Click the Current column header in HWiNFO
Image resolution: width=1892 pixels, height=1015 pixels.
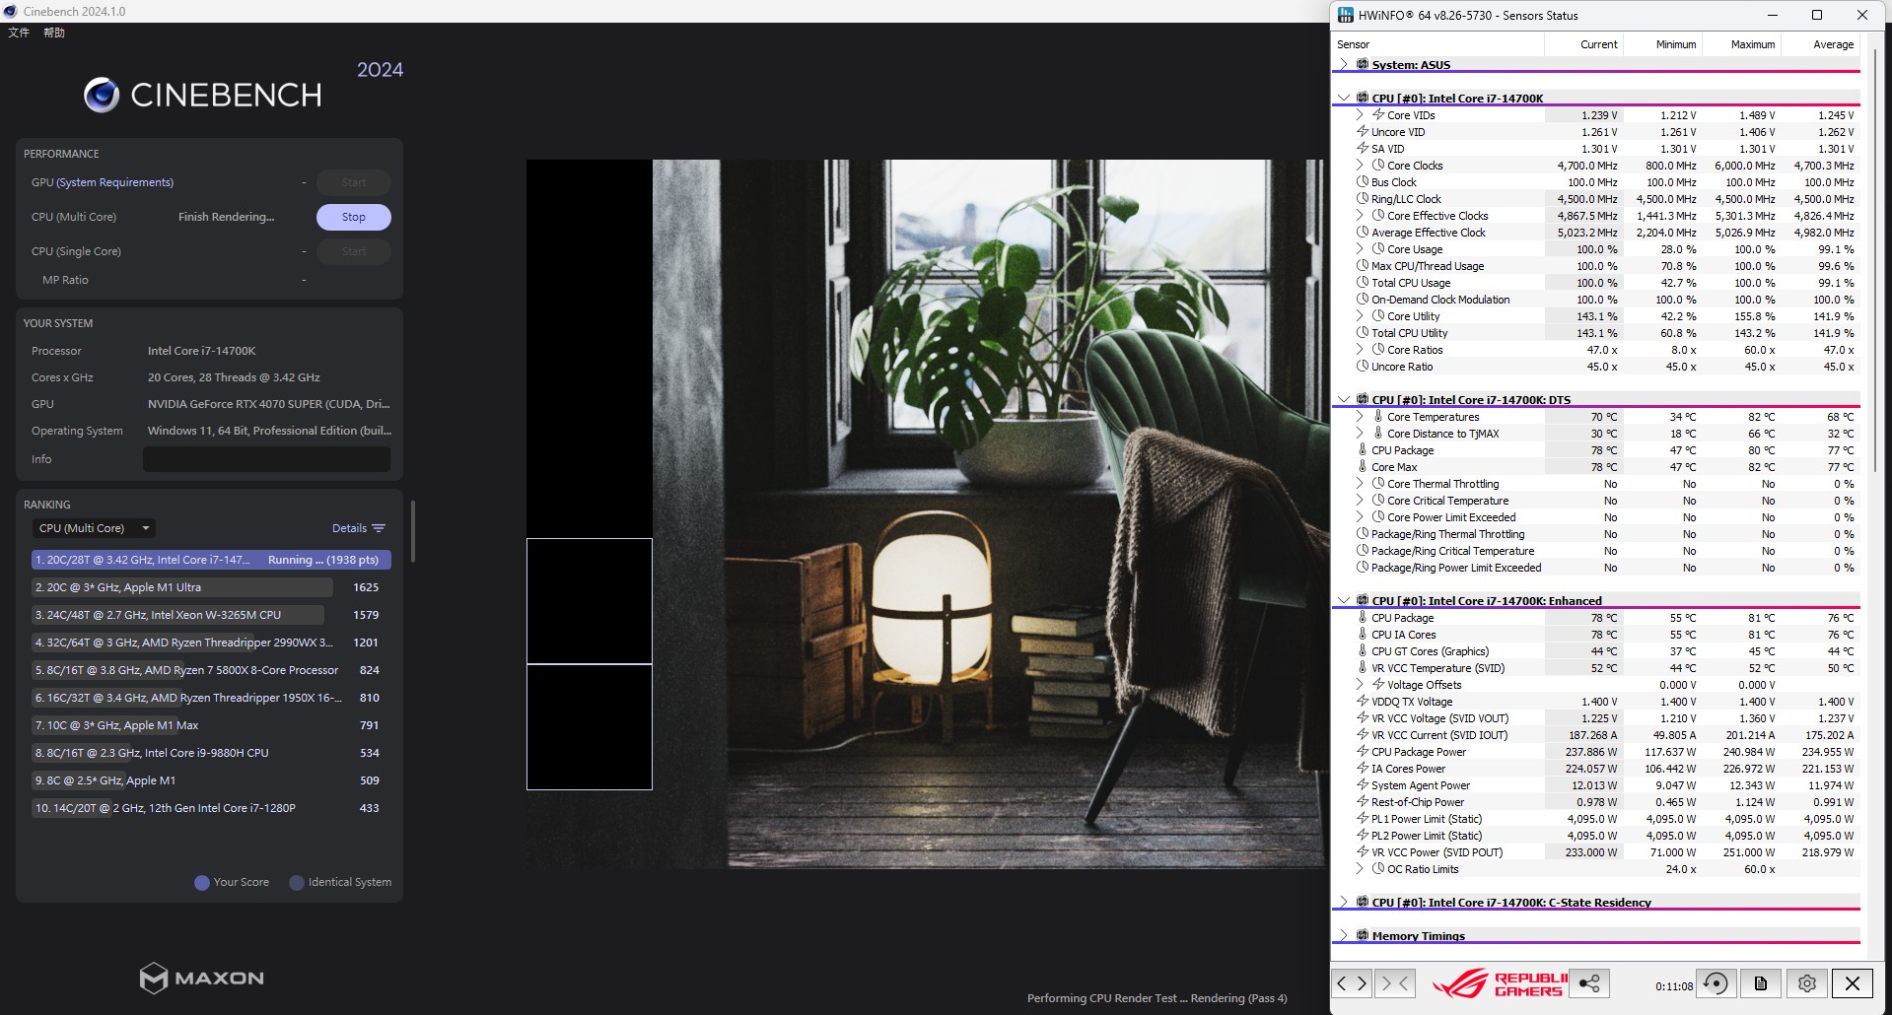tap(1583, 44)
